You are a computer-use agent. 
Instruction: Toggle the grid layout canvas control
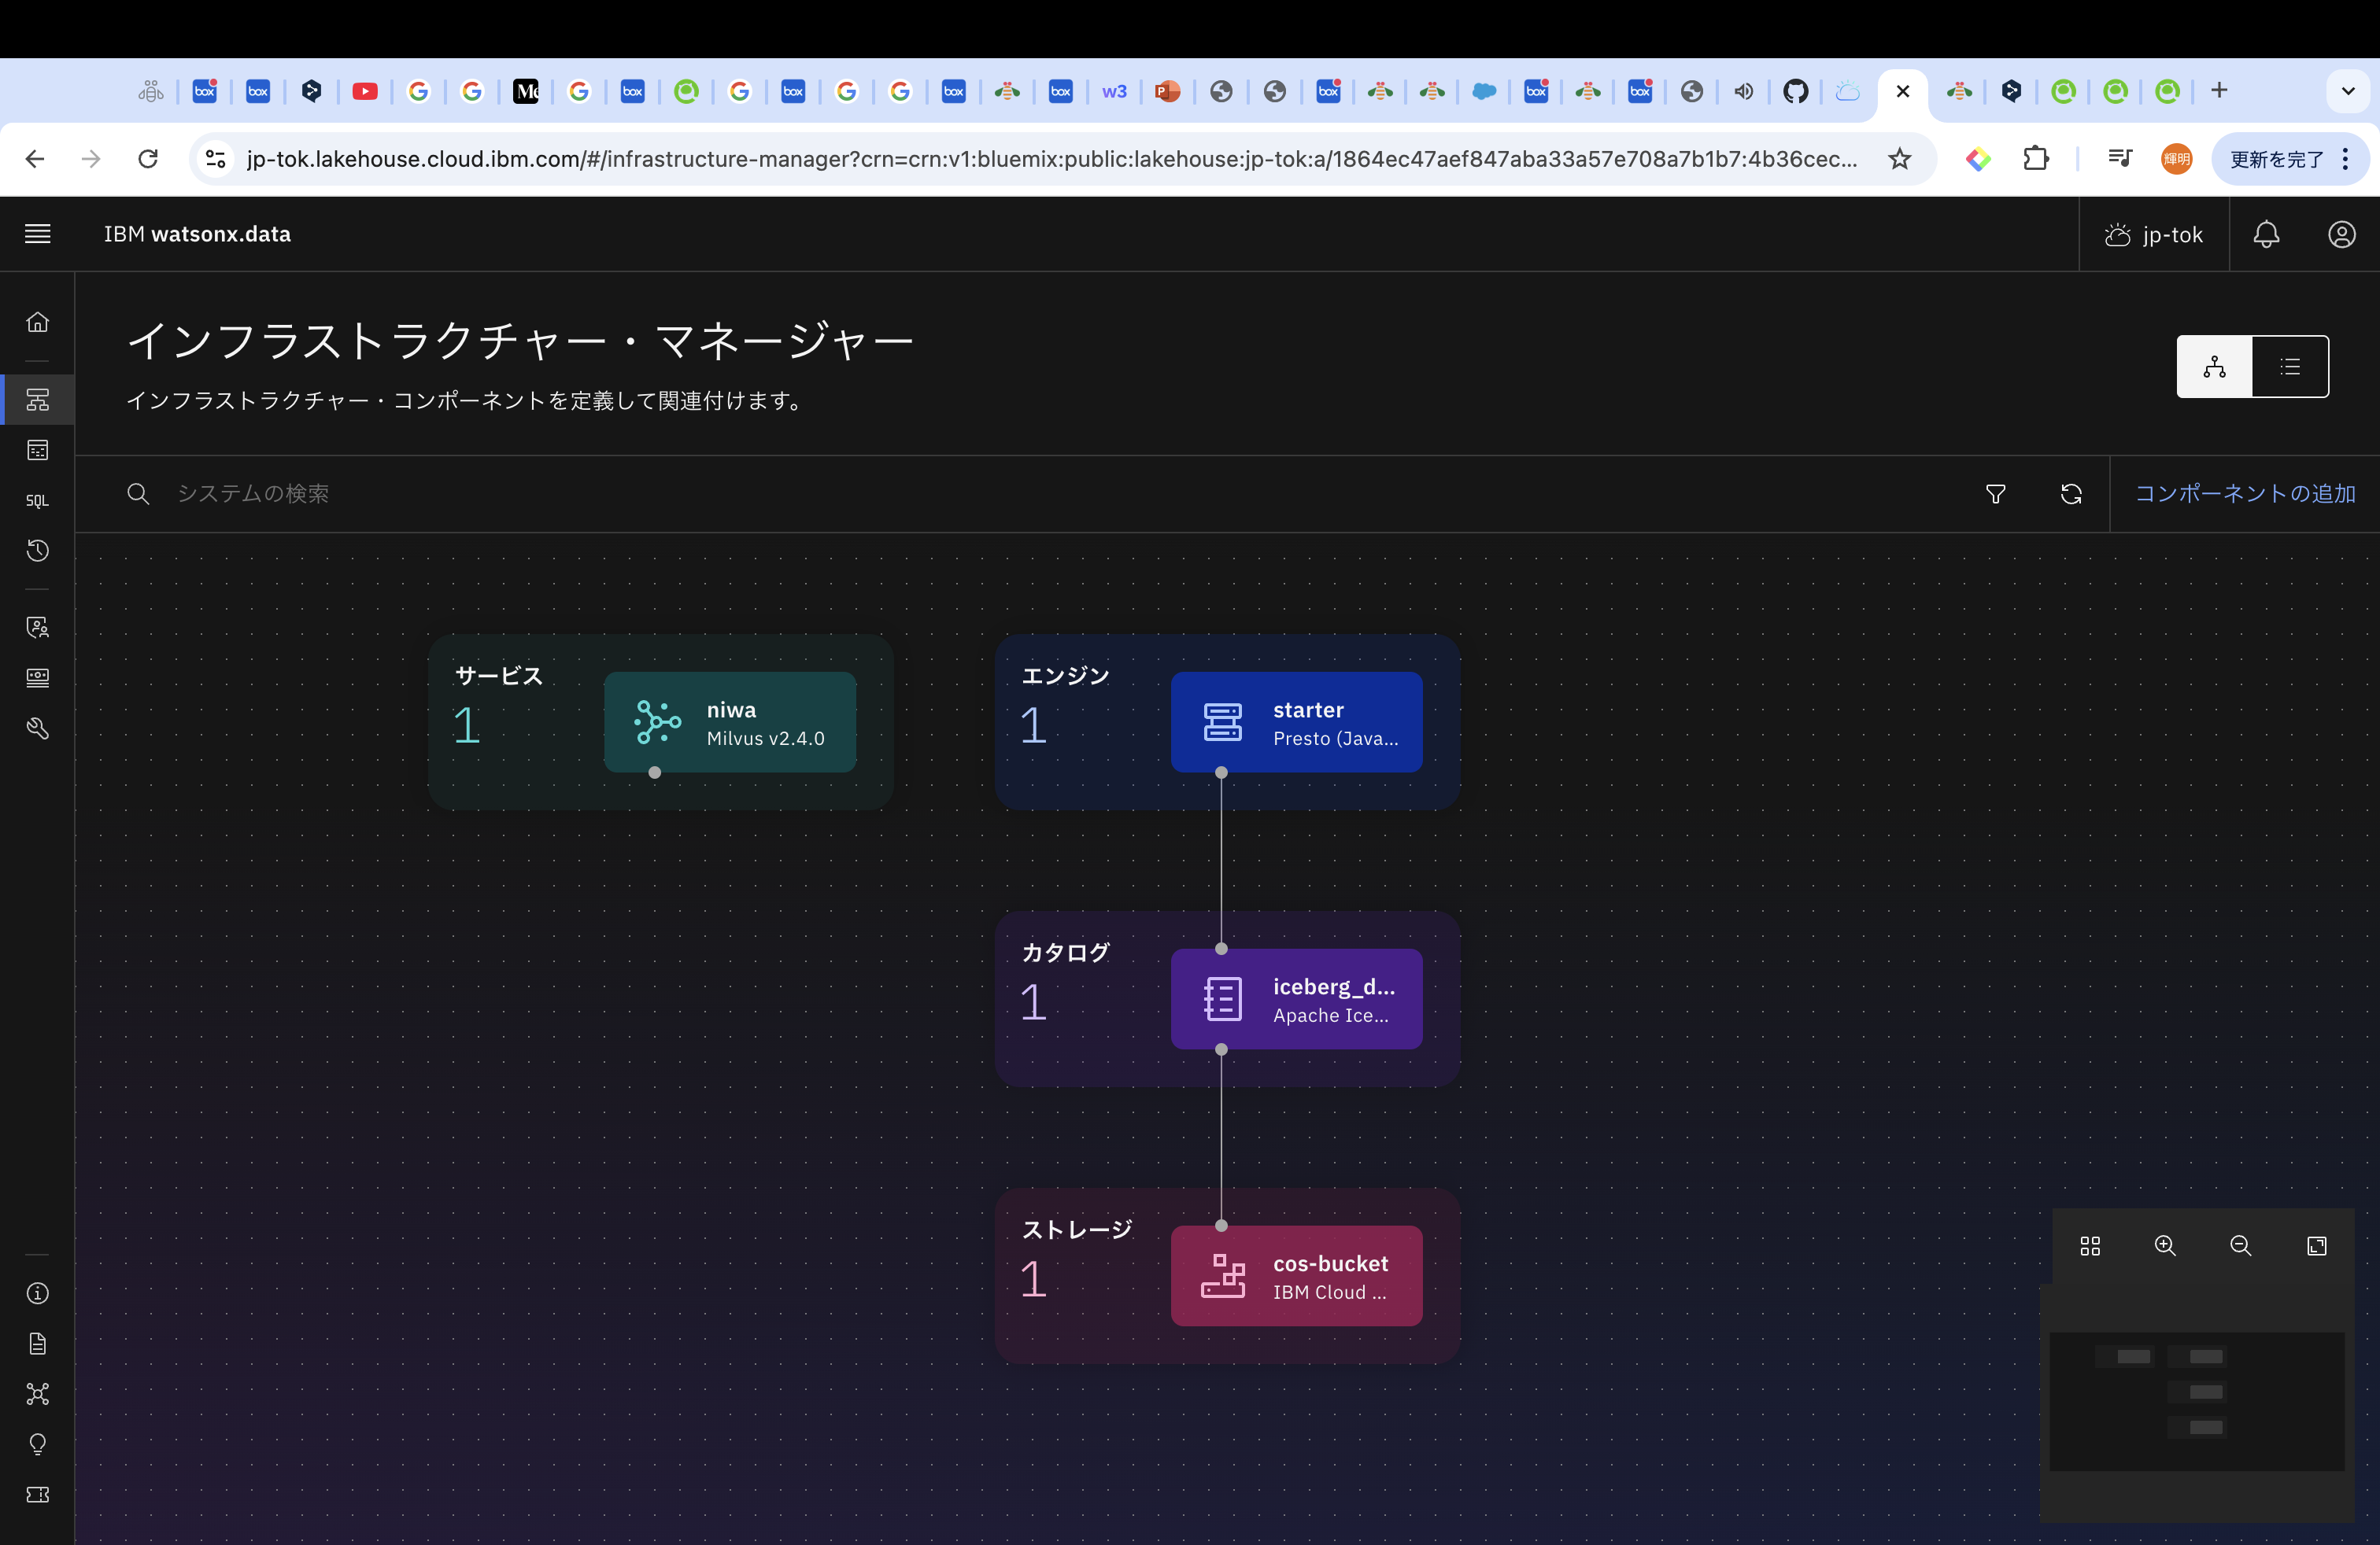click(2090, 1246)
